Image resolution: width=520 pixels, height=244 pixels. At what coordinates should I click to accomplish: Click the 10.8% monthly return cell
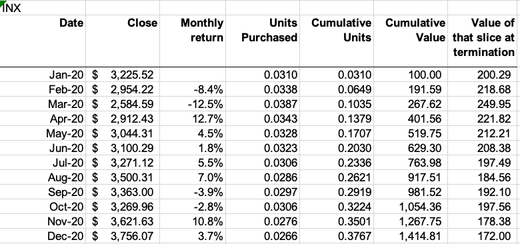(x=193, y=221)
